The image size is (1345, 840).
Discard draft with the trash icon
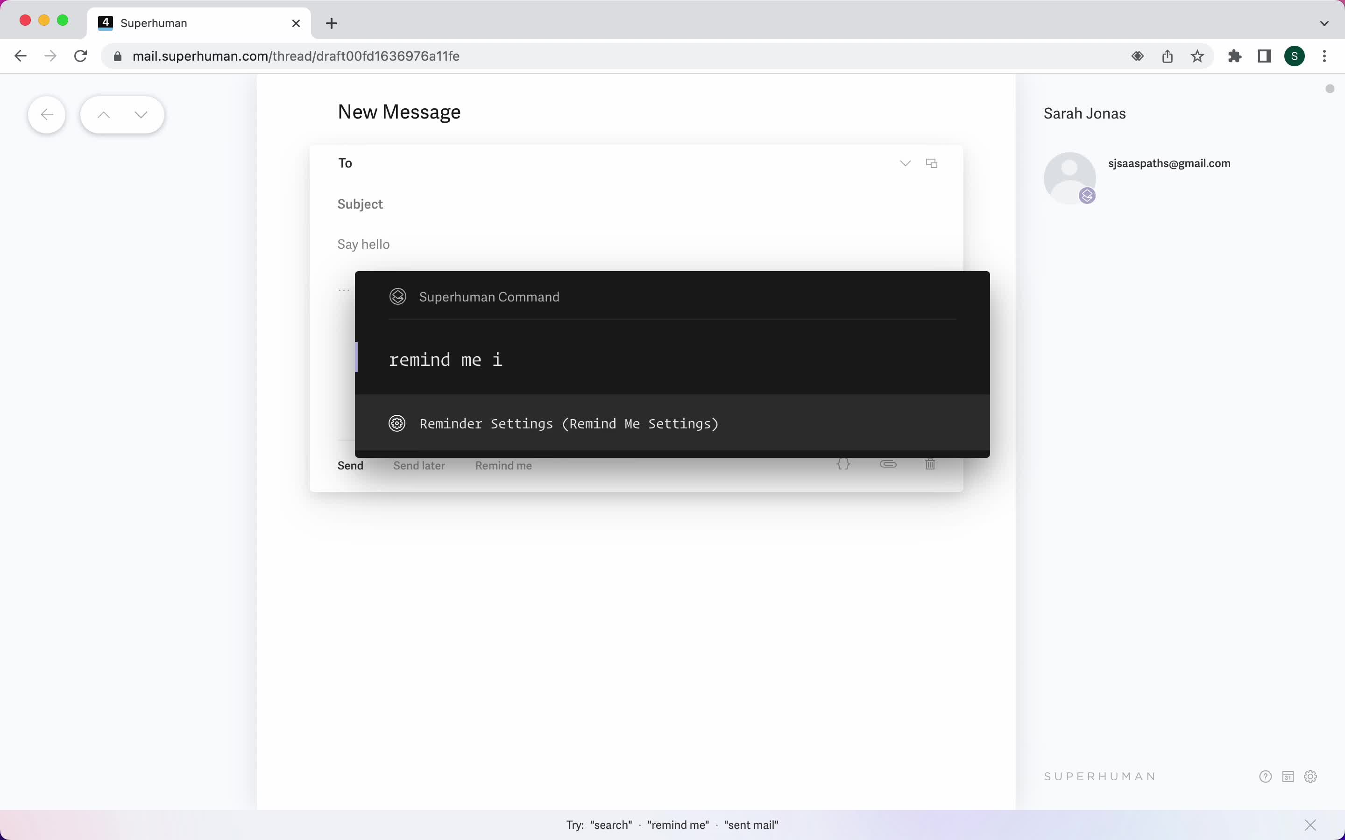(x=930, y=464)
